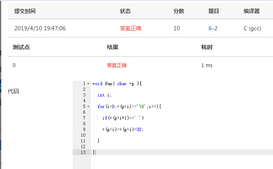Place cursor on the *(p+i)=*(p+i)-32; line
Viewport: 273px width, 169px height.
click(x=123, y=129)
